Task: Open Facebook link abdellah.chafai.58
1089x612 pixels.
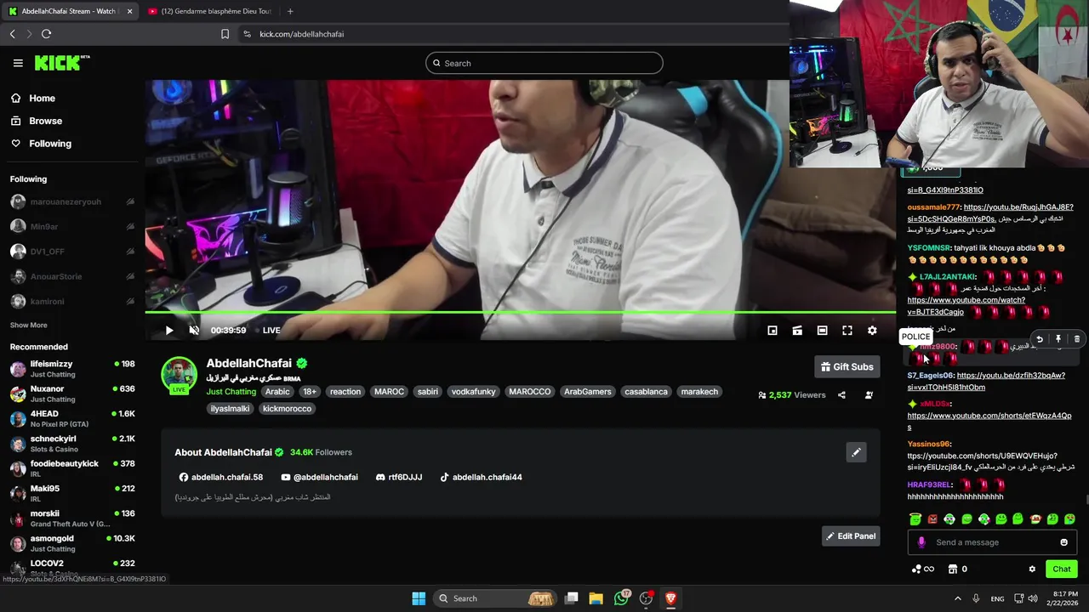Action: 221,478
